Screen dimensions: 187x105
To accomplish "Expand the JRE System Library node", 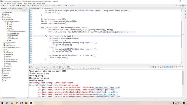I will tap(3, 47).
